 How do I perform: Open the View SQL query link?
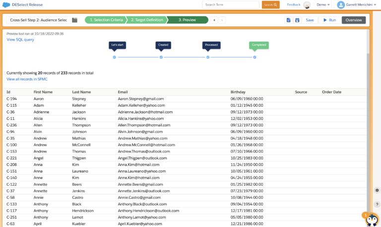coord(20,40)
